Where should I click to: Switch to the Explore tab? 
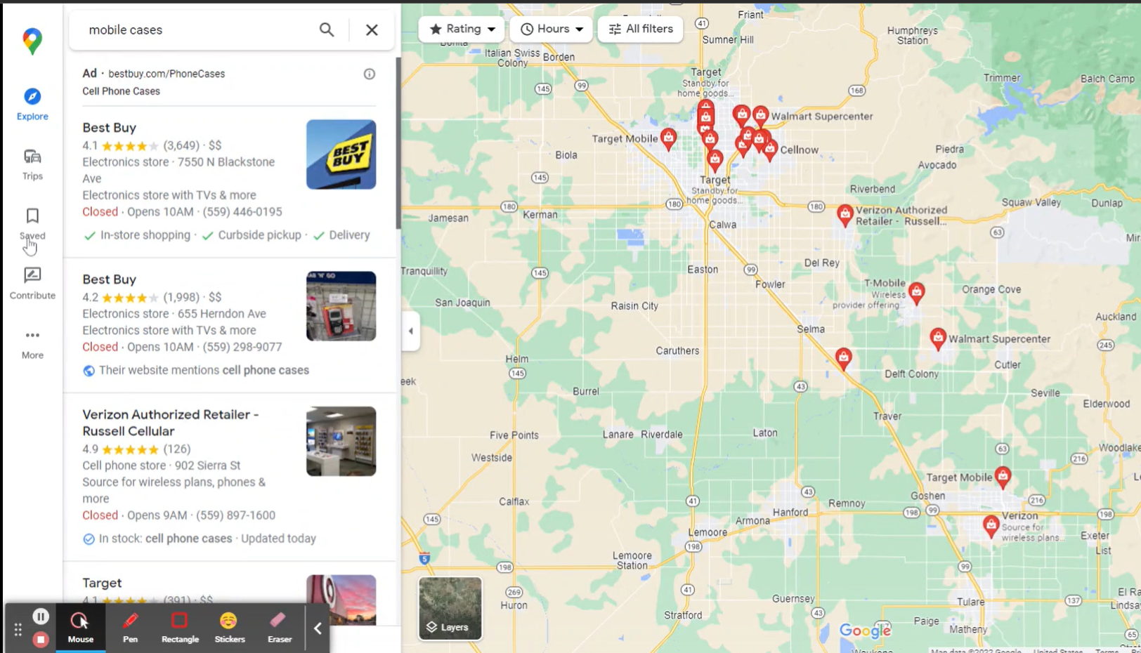pyautogui.click(x=32, y=104)
